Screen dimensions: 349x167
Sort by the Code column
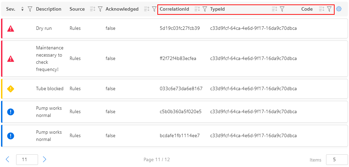[x=322, y=9]
